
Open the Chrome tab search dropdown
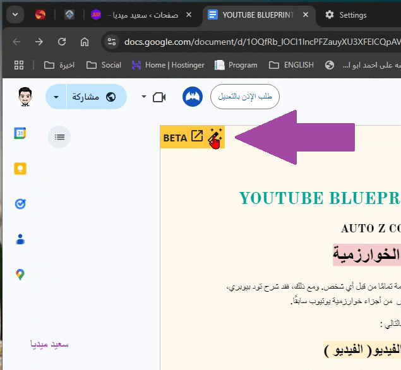click(x=15, y=15)
